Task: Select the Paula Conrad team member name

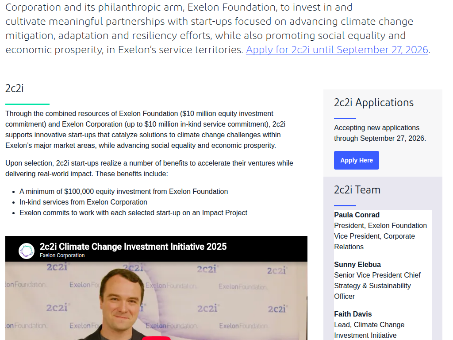Action: click(357, 215)
